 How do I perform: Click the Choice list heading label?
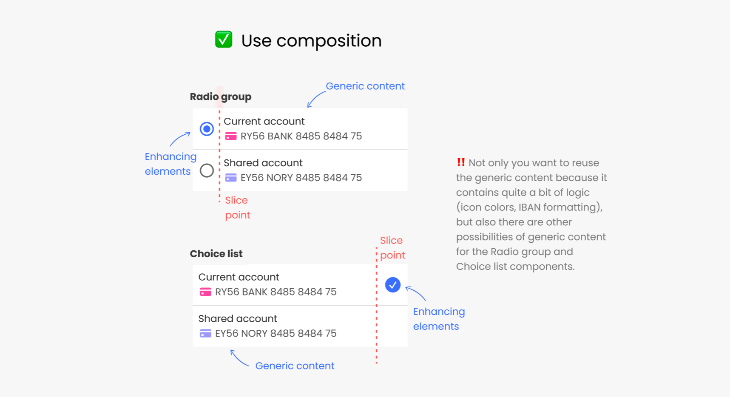coord(216,253)
